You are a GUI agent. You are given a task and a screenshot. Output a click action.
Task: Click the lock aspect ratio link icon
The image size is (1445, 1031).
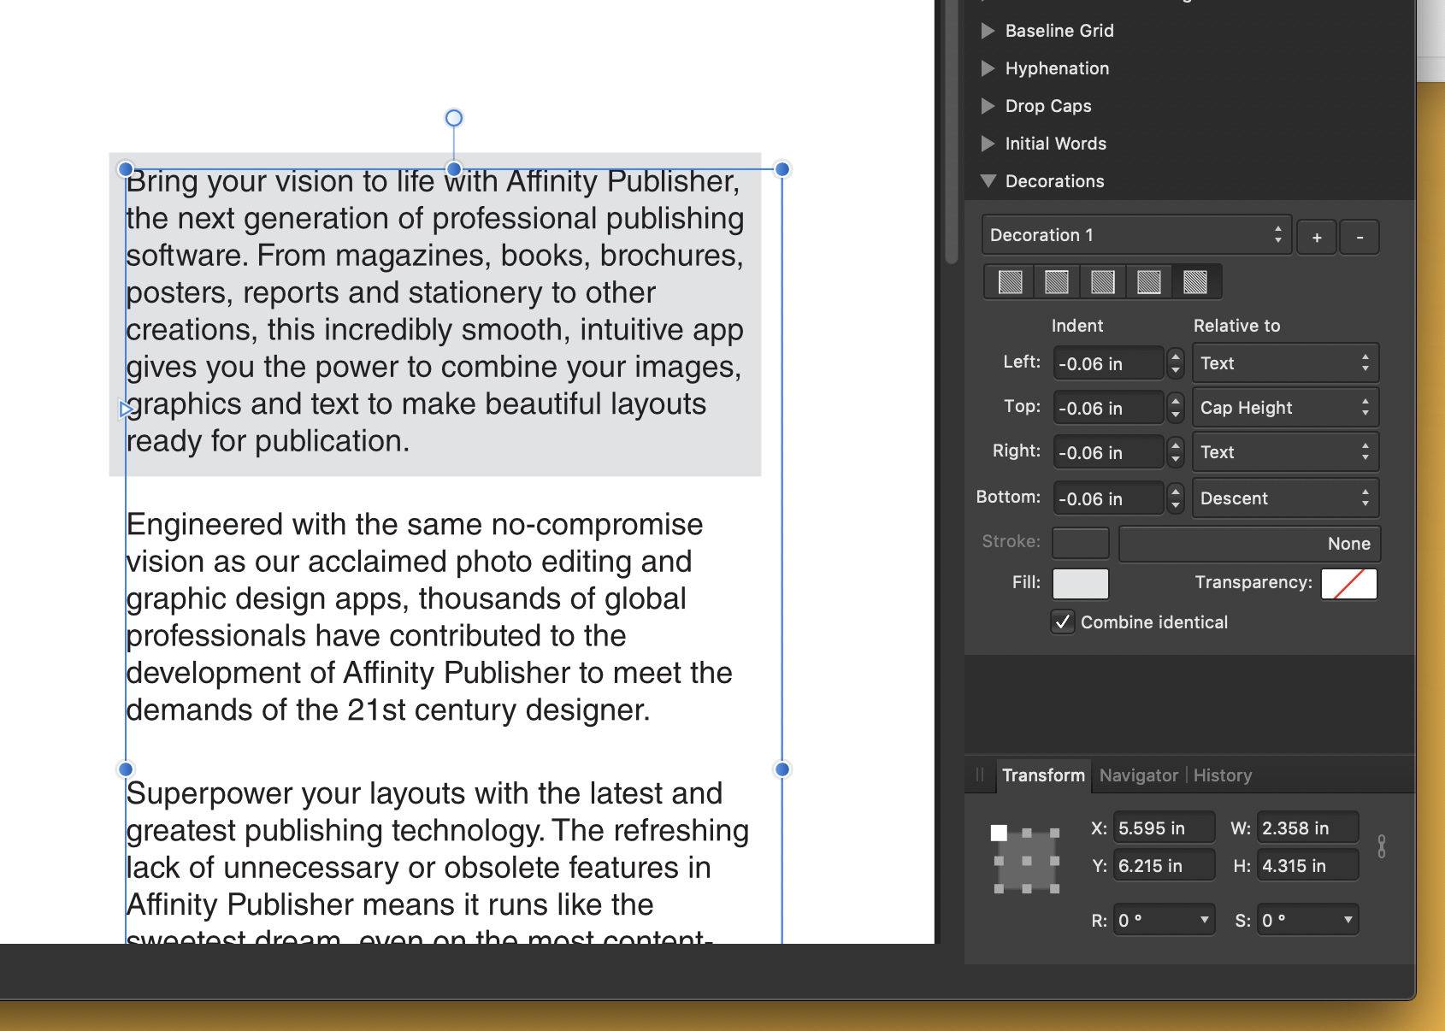1382,846
